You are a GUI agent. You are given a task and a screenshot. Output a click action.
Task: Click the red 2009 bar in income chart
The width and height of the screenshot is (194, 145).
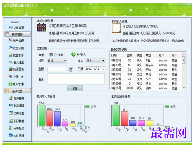tap(50, 118)
